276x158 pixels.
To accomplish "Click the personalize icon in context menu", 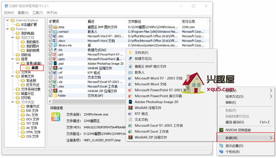I will [x=221, y=152].
